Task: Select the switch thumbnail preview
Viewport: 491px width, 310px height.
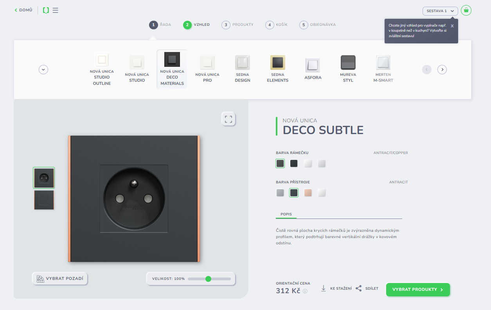Action: pyautogui.click(x=44, y=200)
